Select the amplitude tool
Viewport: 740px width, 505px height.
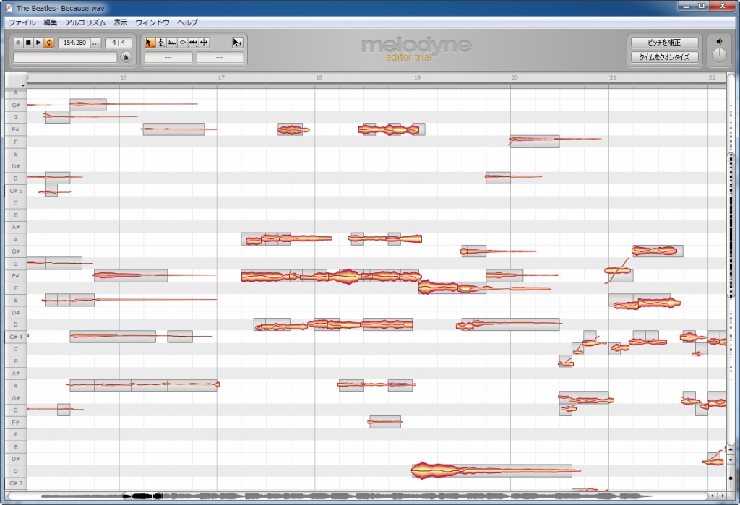pyautogui.click(x=183, y=43)
